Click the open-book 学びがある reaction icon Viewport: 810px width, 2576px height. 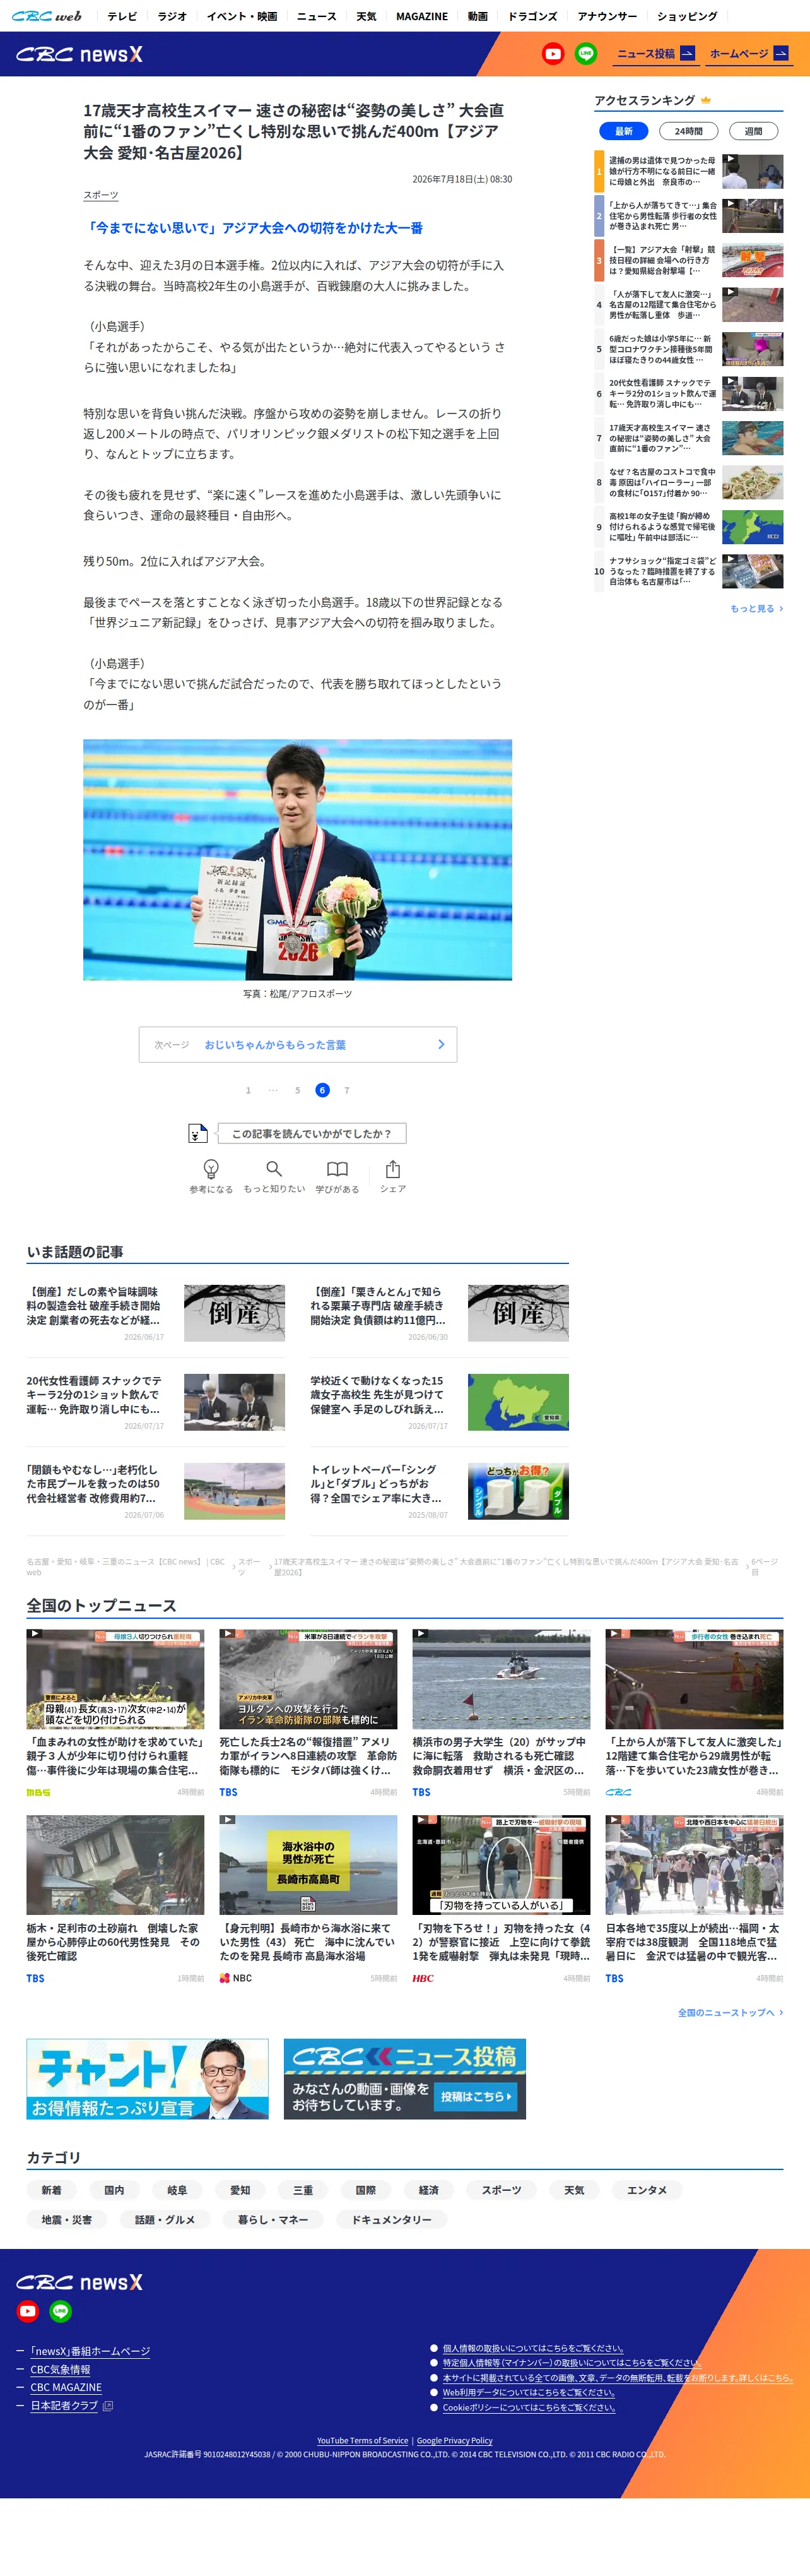(x=337, y=1168)
